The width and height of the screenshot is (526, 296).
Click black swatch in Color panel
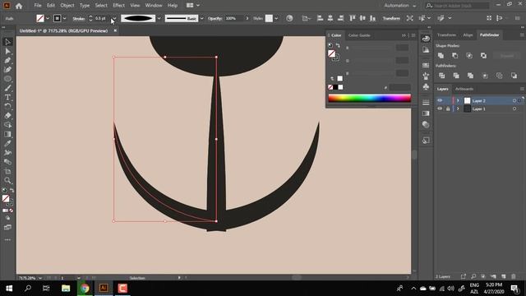[335, 87]
